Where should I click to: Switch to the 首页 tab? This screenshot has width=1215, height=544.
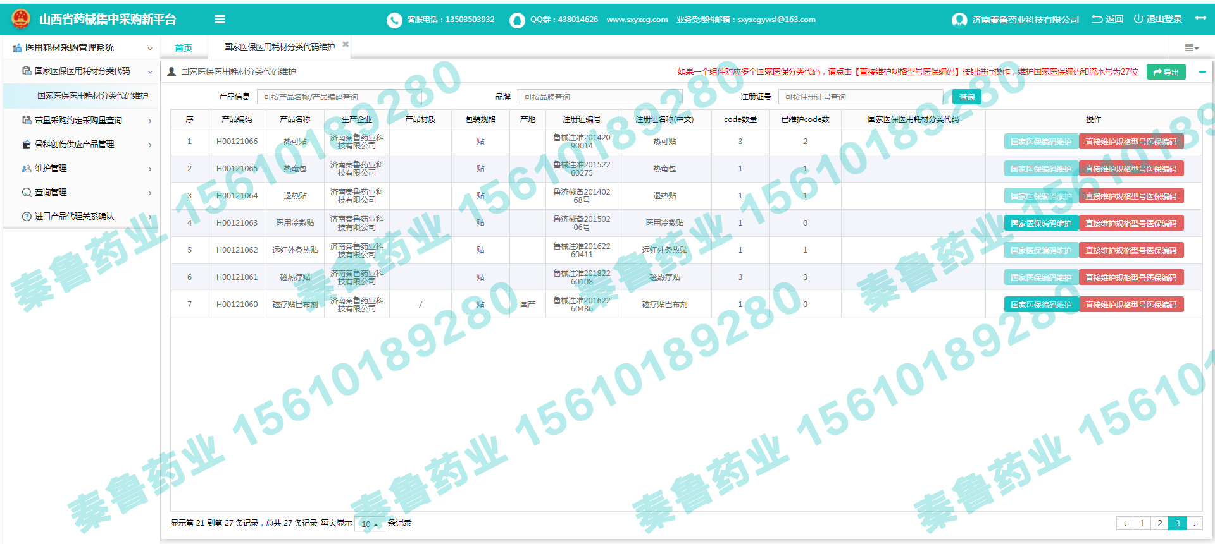[184, 48]
